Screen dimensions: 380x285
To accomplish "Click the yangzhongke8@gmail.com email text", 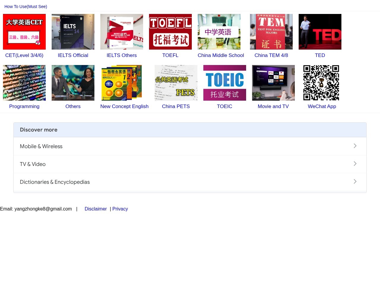I will click(43, 209).
